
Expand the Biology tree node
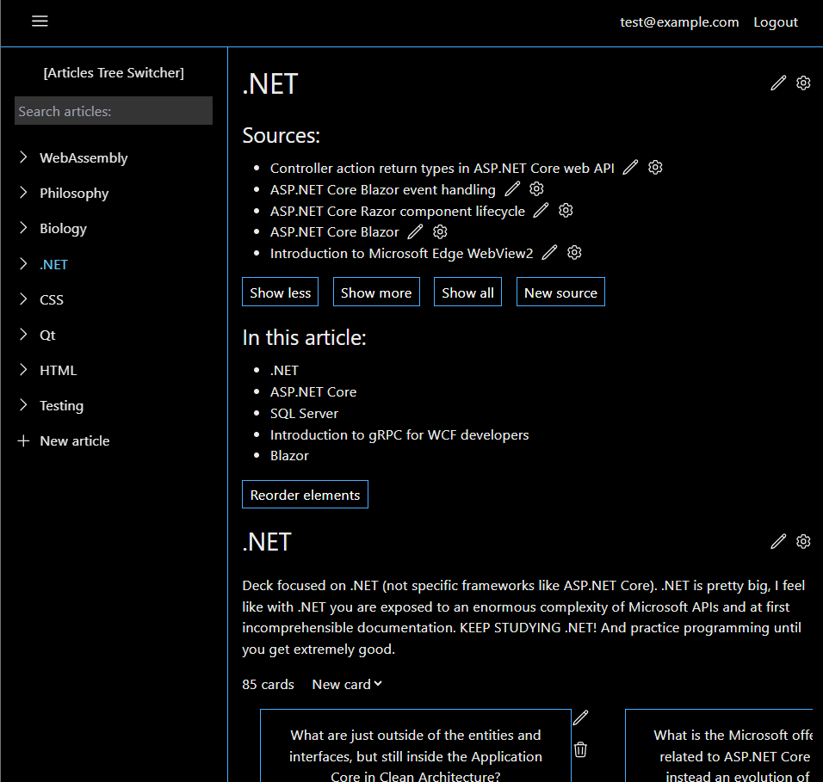pos(23,227)
